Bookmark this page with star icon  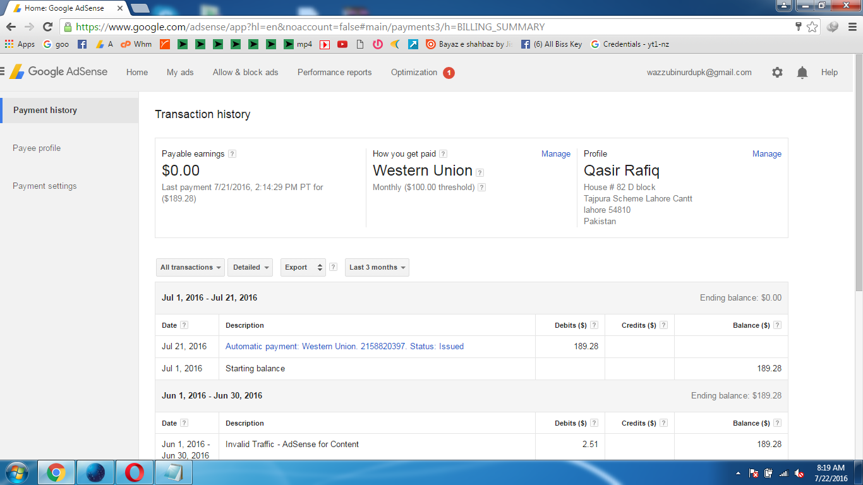click(x=812, y=27)
